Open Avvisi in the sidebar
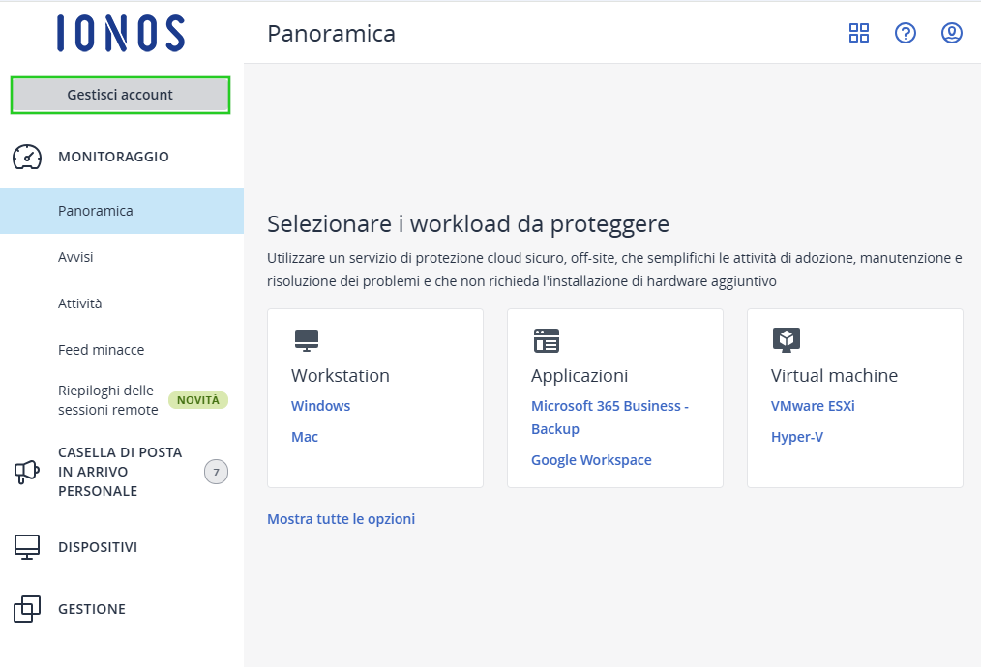The image size is (981, 667). point(75,257)
